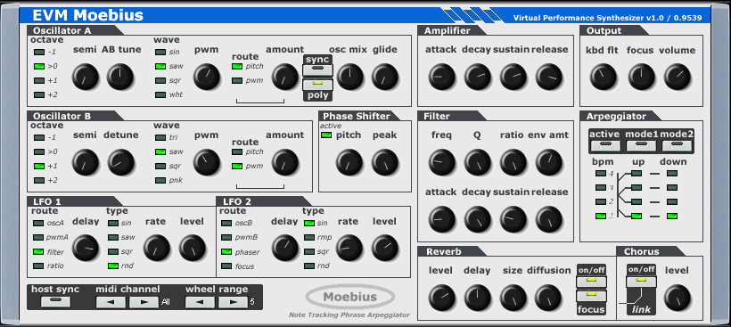Set LFO 1 route to ratio
731x327 pixels.
pyautogui.click(x=38, y=266)
